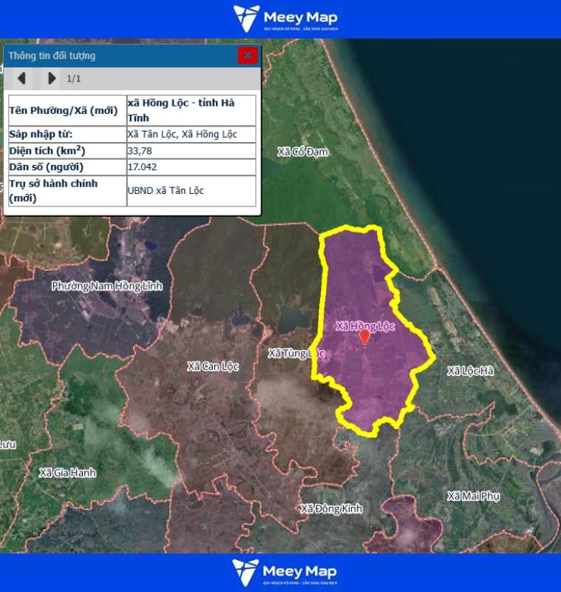Image resolution: width=561 pixels, height=592 pixels.
Task: Click the UBND xã Tân Lộc cell
Action: pos(166,191)
